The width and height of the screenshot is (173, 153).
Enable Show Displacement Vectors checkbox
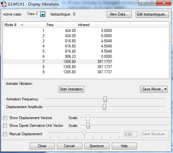click(x=5, y=118)
